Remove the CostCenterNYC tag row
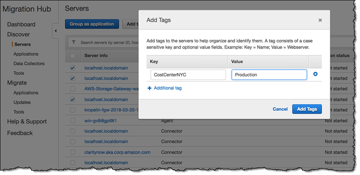 315,74
